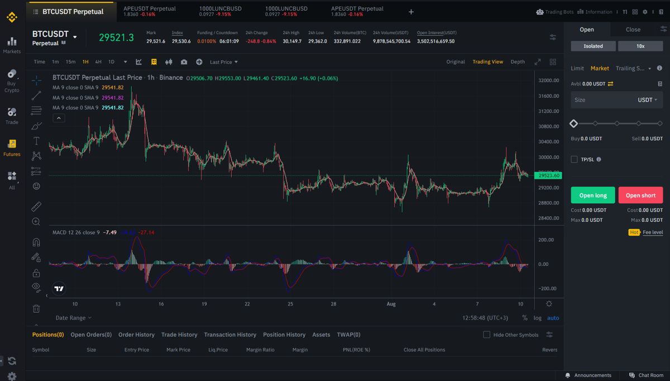Click the Open short button
This screenshot has width=670, height=381.
(x=640, y=196)
